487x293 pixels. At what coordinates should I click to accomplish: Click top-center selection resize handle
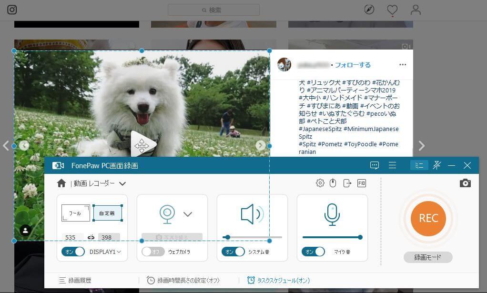click(142, 51)
